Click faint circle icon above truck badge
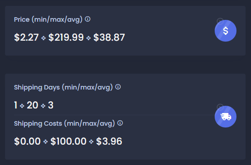 coord(220,107)
